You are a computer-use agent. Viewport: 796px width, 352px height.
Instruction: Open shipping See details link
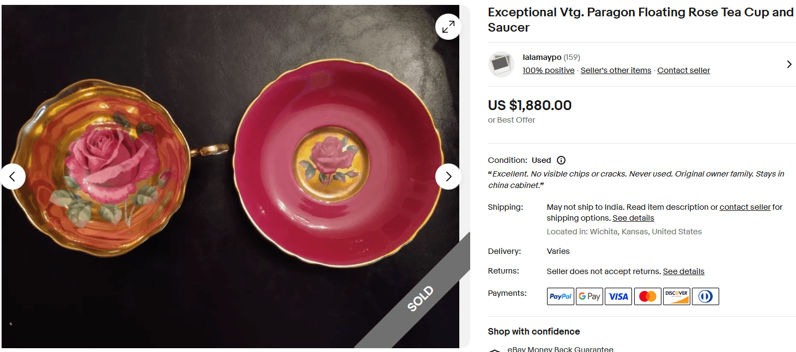(633, 218)
